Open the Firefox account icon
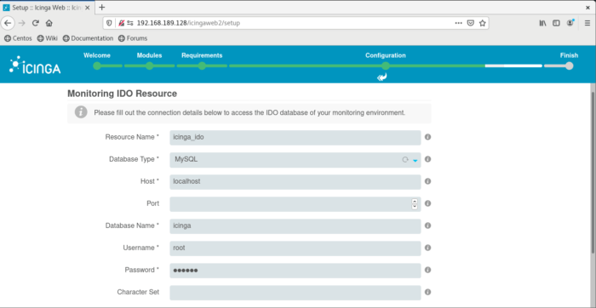Image resolution: width=596 pixels, height=308 pixels. click(570, 23)
